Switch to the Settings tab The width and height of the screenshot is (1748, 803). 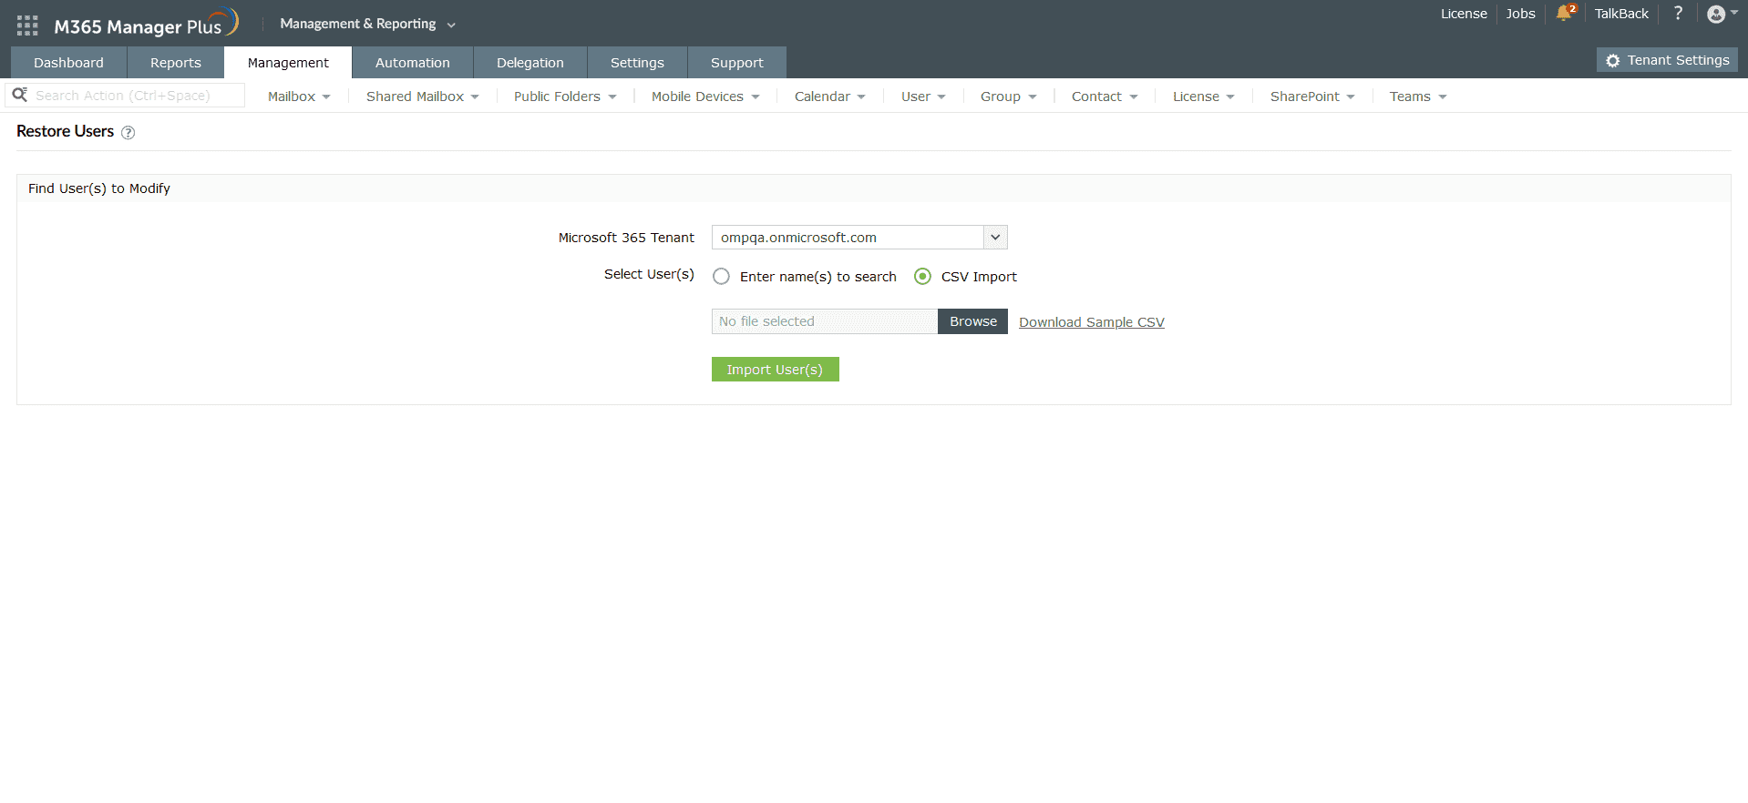(x=637, y=63)
